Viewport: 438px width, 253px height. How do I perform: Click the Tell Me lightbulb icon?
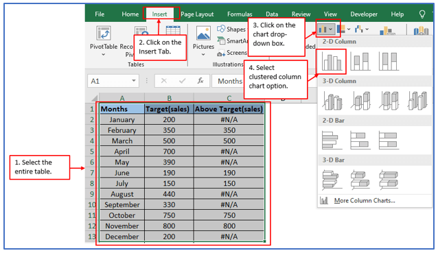[422, 14]
